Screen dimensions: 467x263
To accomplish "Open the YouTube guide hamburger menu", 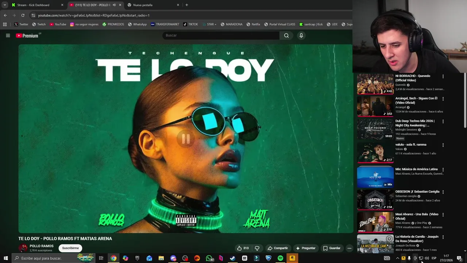I will (x=8, y=35).
